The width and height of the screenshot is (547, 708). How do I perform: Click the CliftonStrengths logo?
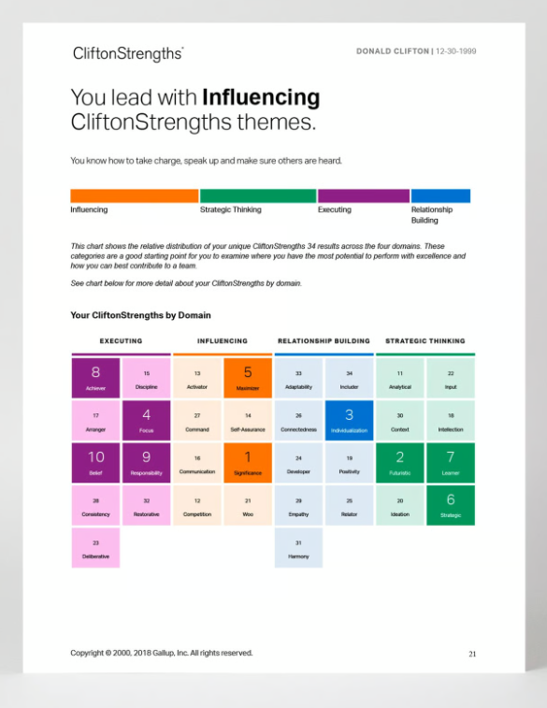(128, 53)
